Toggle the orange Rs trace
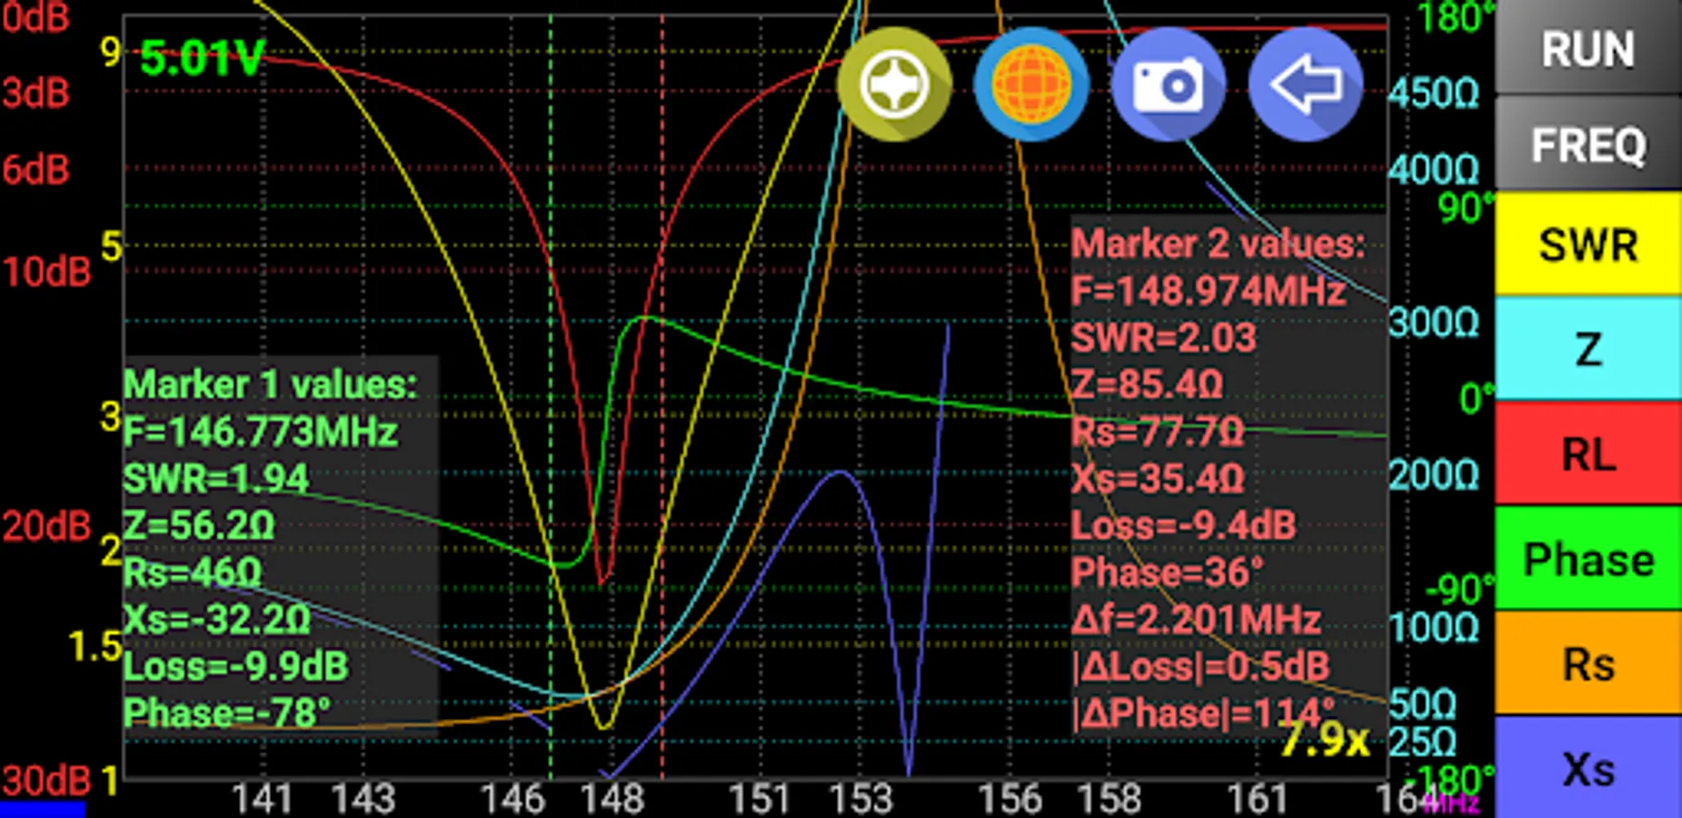 [1588, 663]
